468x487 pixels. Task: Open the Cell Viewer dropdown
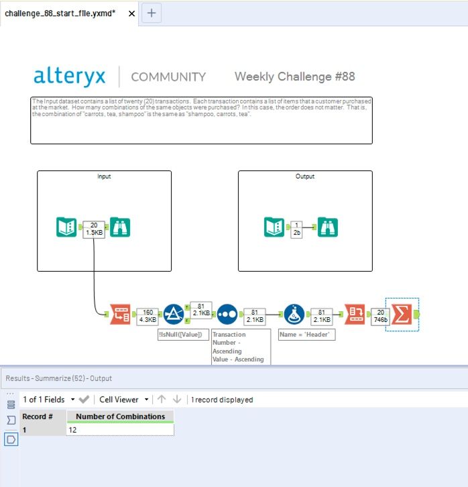[123, 399]
